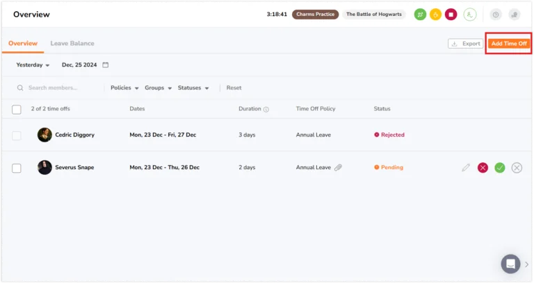
Task: Switch to the Leave Balance tab
Action: [72, 44]
